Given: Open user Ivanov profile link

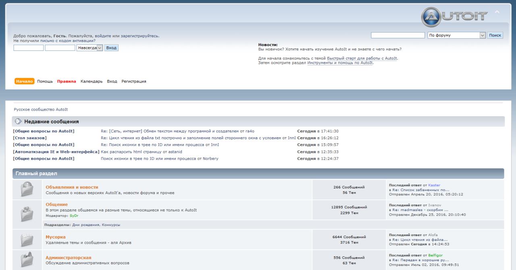Looking at the screenshot, I should (435, 206).
